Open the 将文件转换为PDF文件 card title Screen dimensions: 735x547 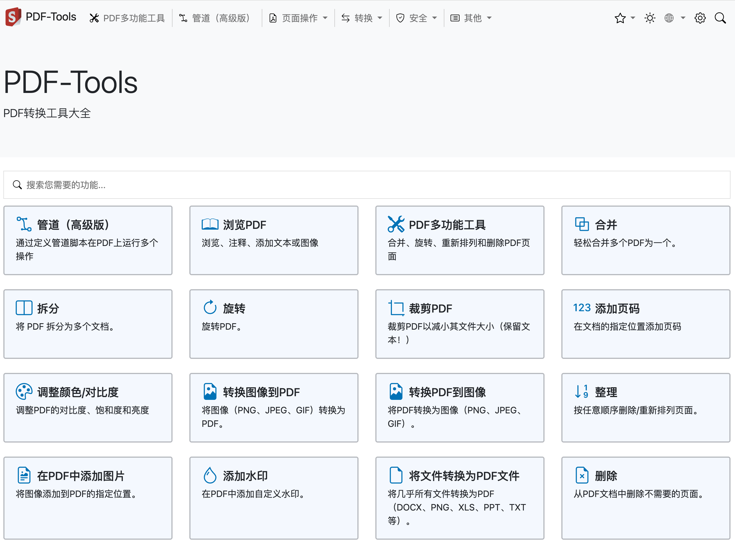point(464,476)
